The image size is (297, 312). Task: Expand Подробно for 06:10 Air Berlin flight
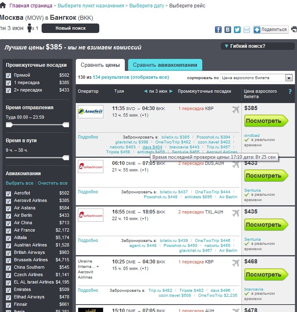[88, 192]
